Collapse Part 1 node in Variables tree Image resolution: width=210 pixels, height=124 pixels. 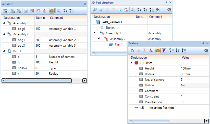[x=4, y=51]
